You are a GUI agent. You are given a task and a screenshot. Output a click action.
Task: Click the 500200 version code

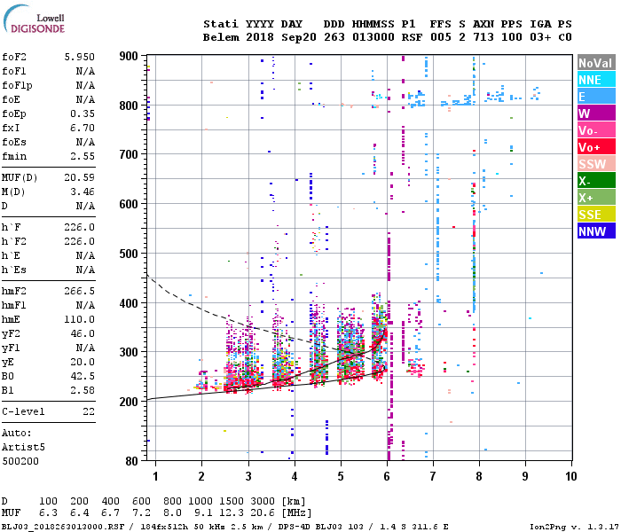[20, 462]
